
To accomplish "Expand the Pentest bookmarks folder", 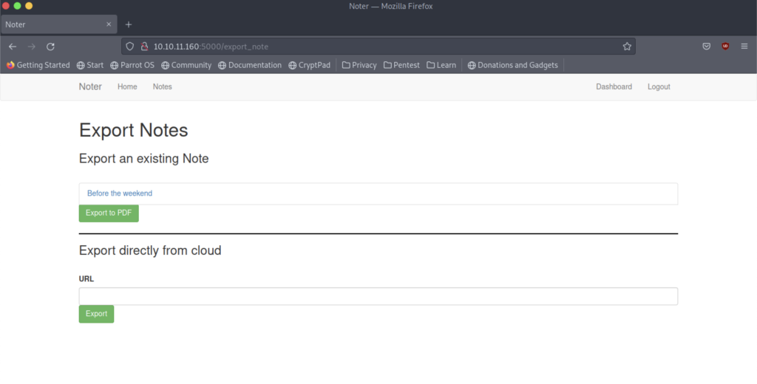I will (401, 65).
